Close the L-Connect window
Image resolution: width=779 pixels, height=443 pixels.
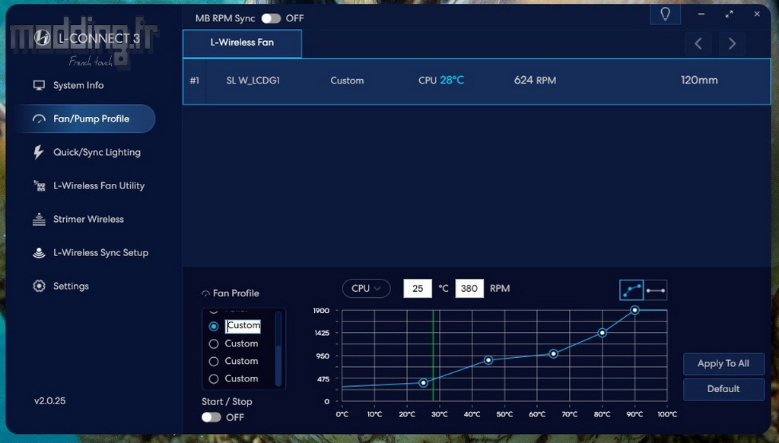(757, 14)
